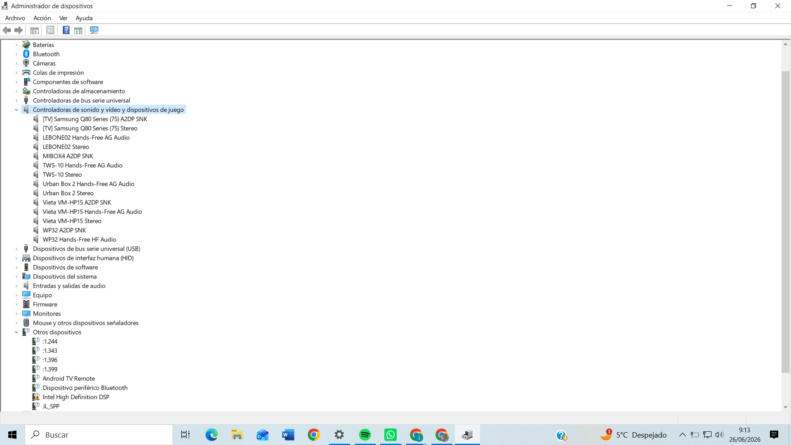Select Dispositivo periférico Bluetooth entry

(x=85, y=388)
